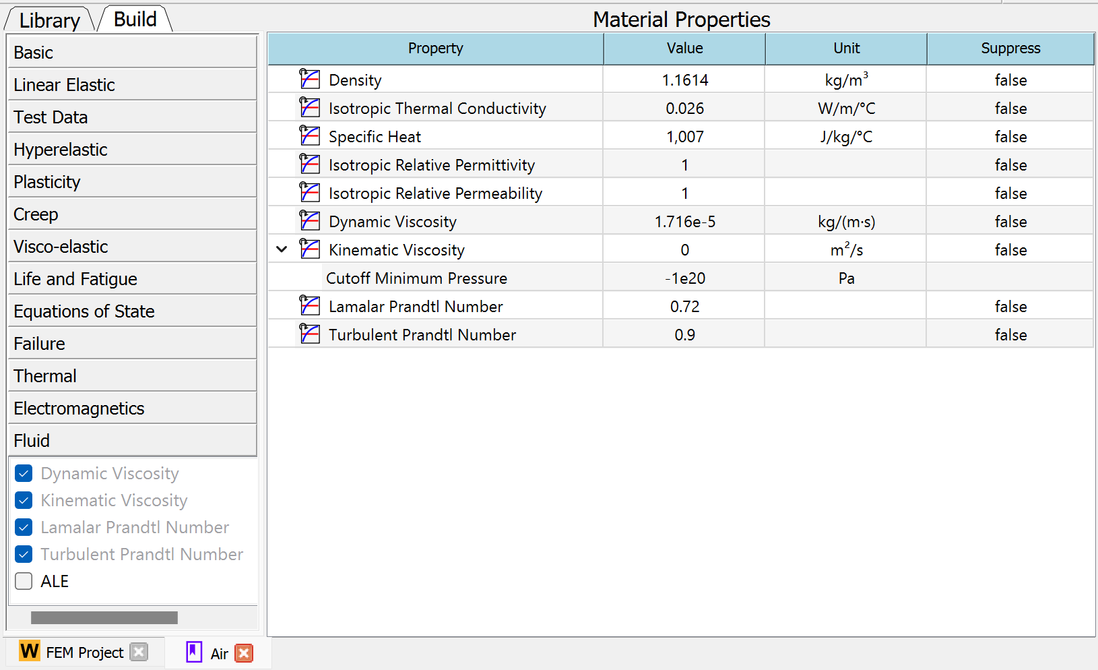Collapse the Kinematic Viscosity row
Image resolution: width=1098 pixels, height=670 pixels.
pyautogui.click(x=282, y=249)
